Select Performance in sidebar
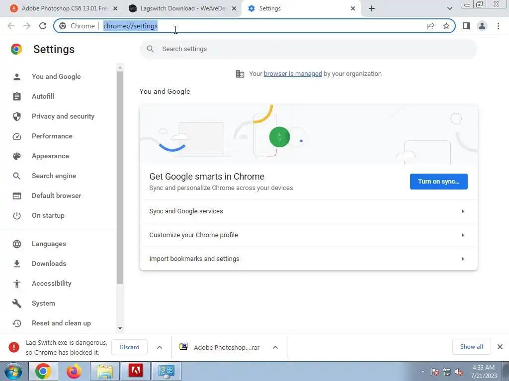This screenshot has width=509, height=381. [x=52, y=136]
